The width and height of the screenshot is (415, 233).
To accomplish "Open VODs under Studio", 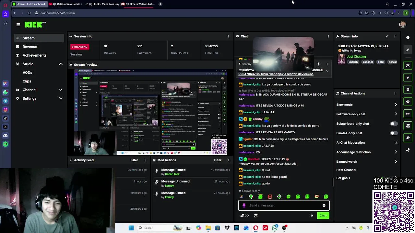I will tap(27, 72).
